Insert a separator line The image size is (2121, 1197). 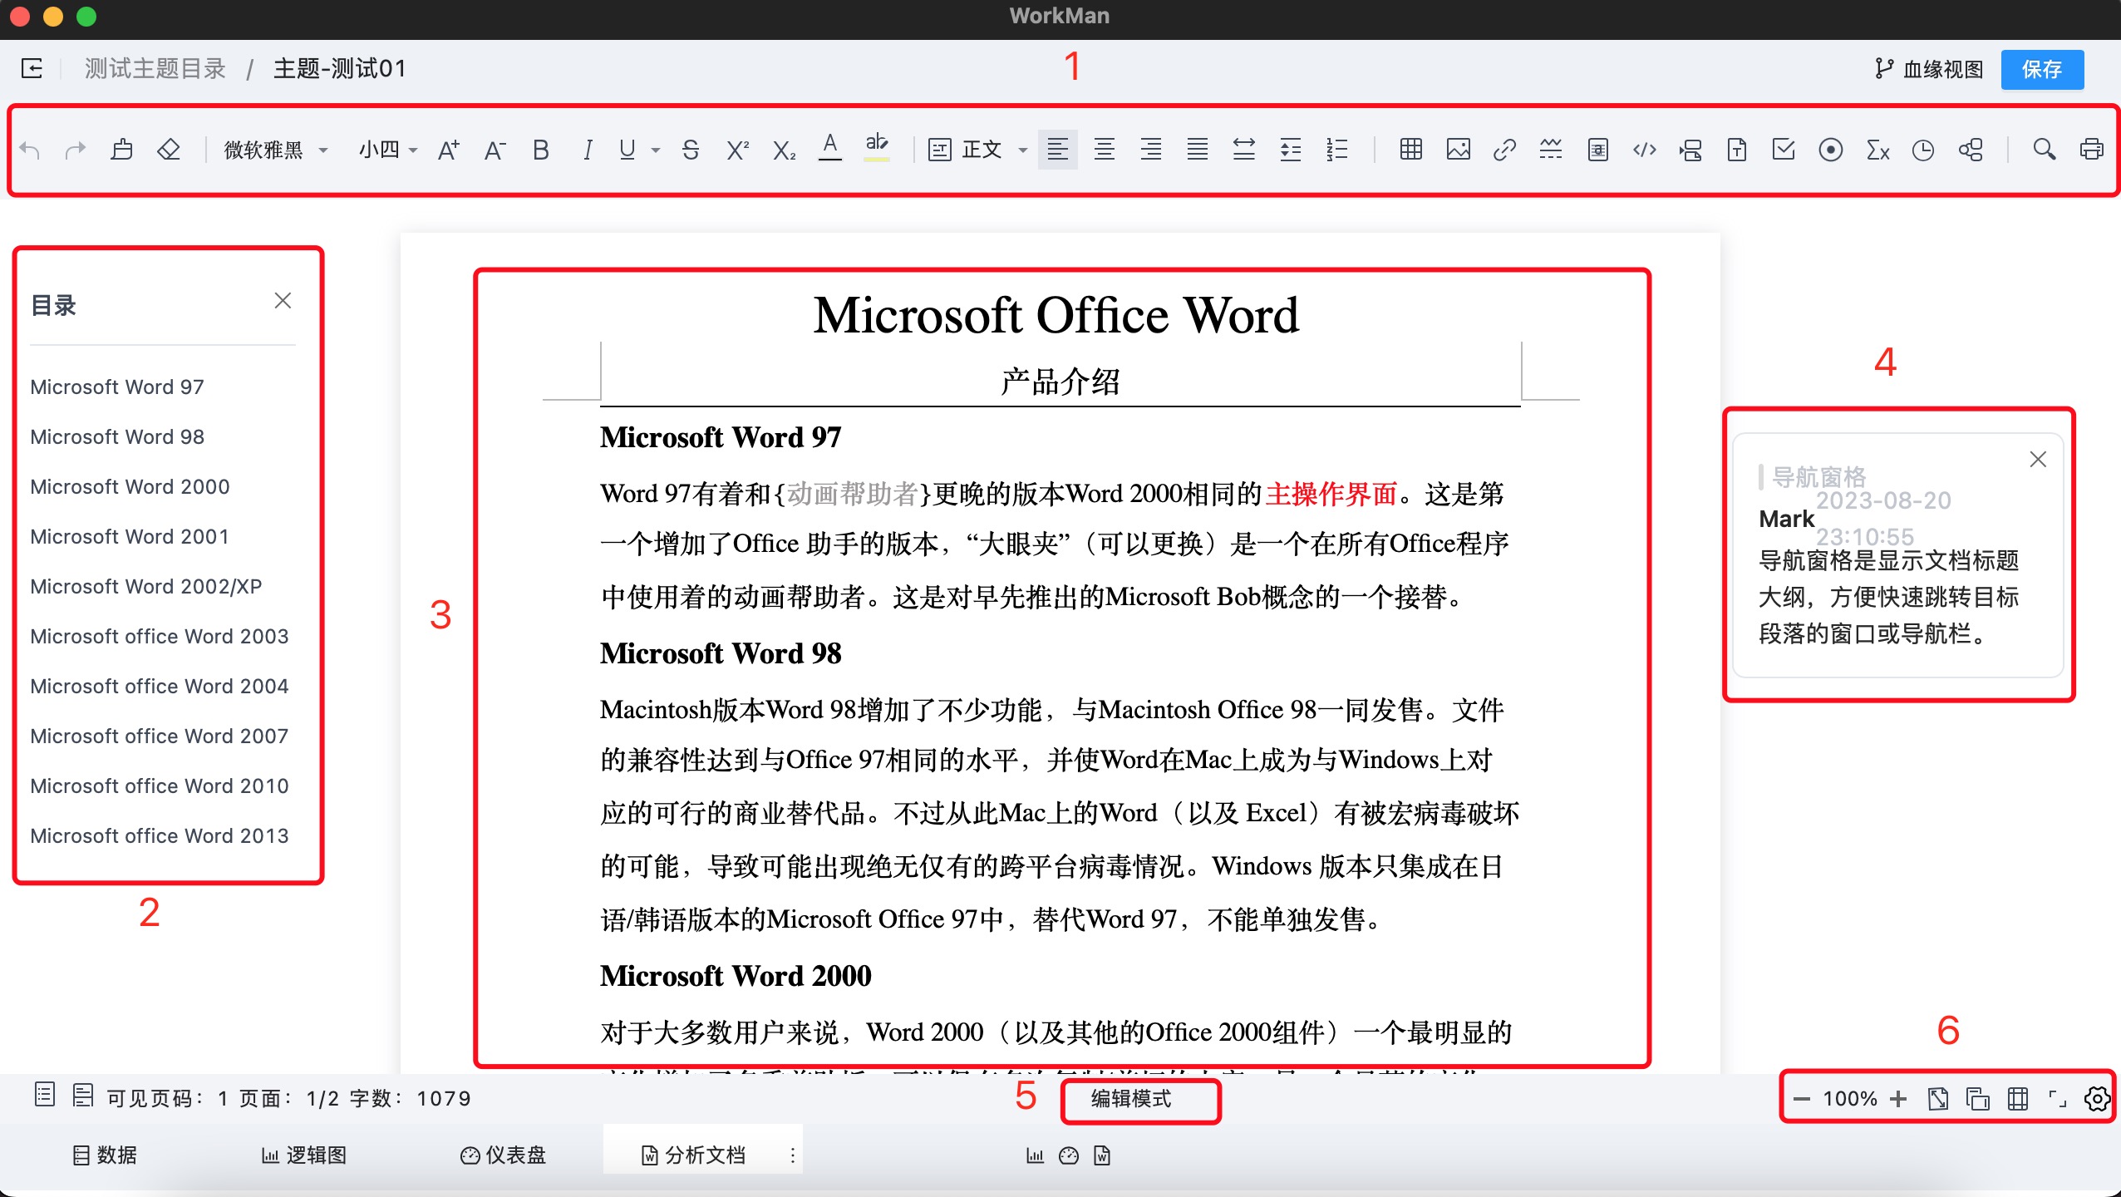[1551, 150]
